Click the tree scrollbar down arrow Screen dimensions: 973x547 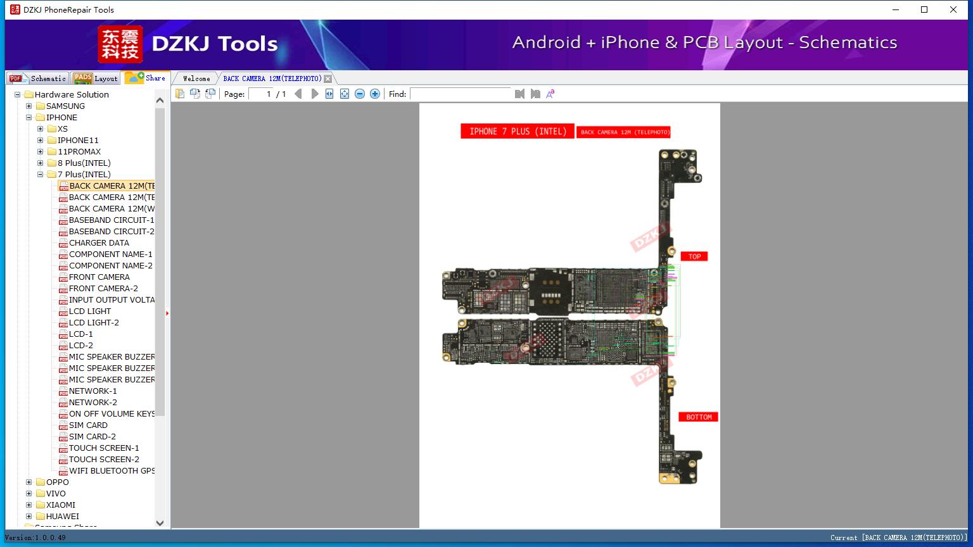tap(160, 523)
